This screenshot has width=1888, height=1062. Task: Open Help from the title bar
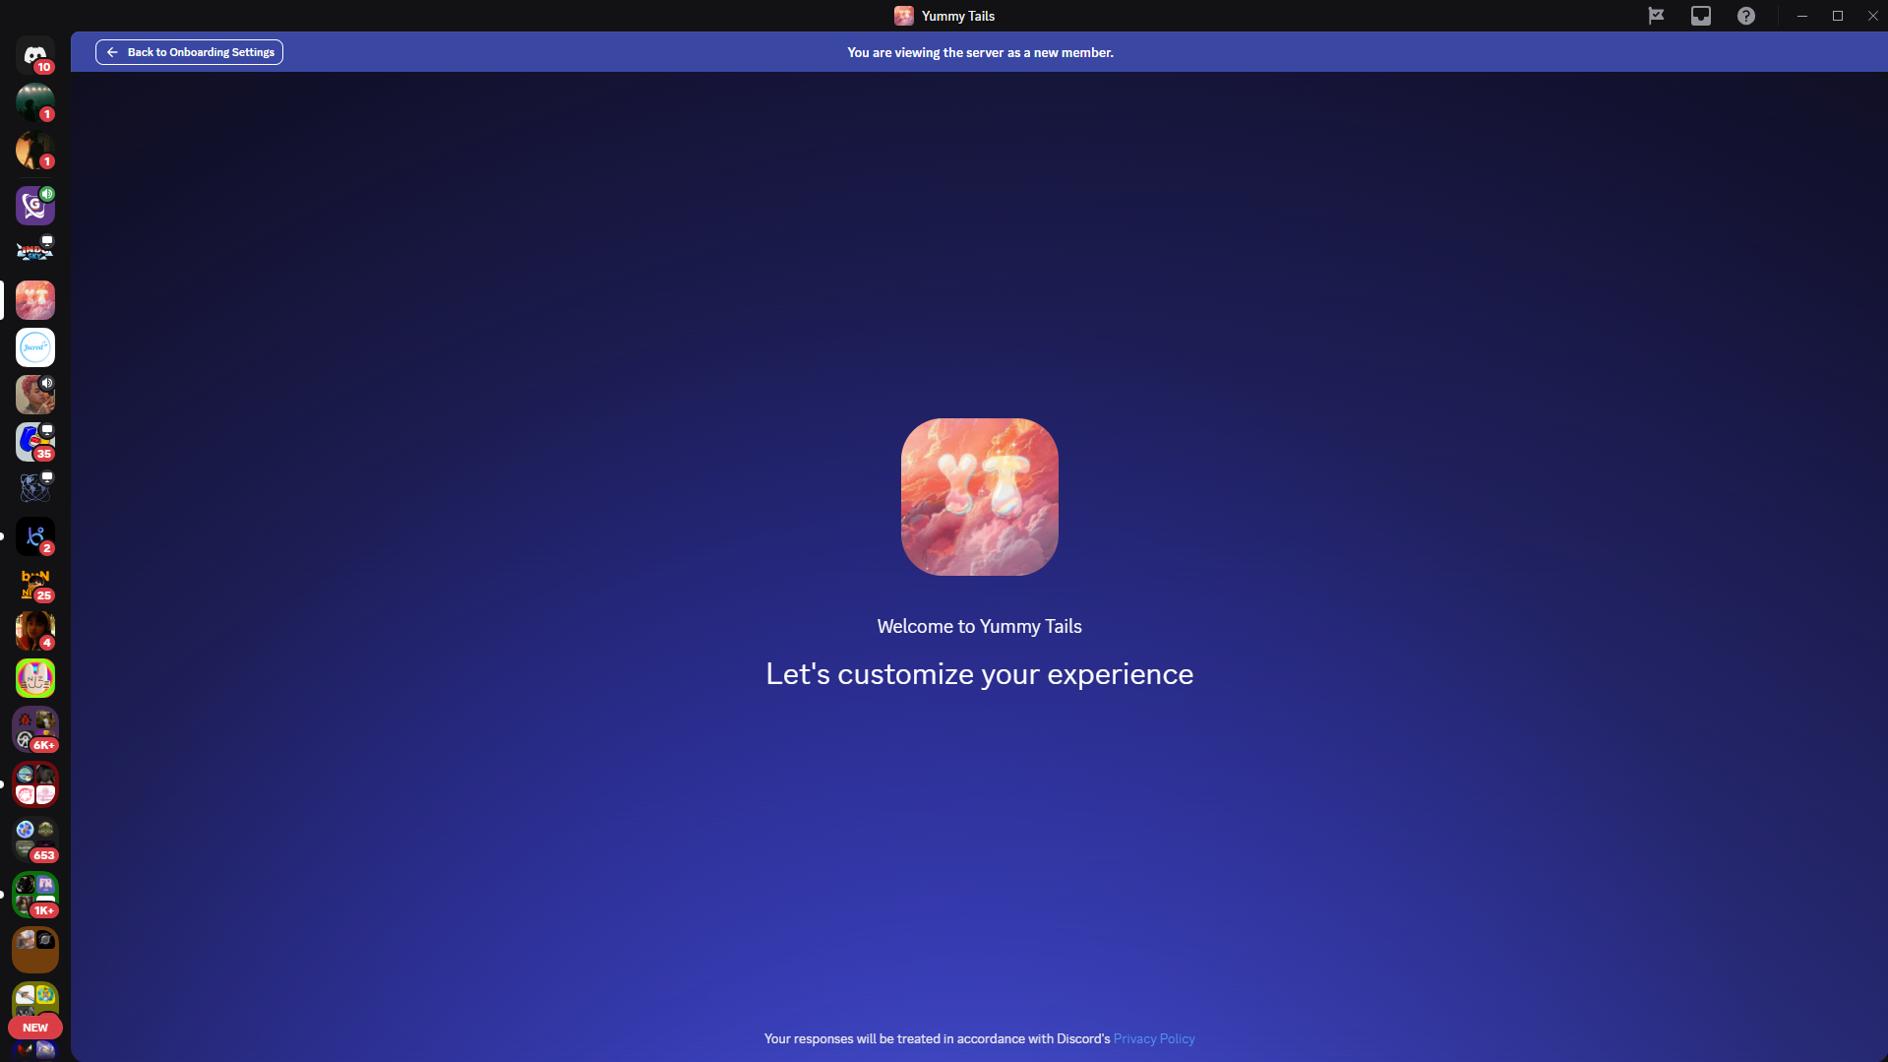(x=1746, y=16)
